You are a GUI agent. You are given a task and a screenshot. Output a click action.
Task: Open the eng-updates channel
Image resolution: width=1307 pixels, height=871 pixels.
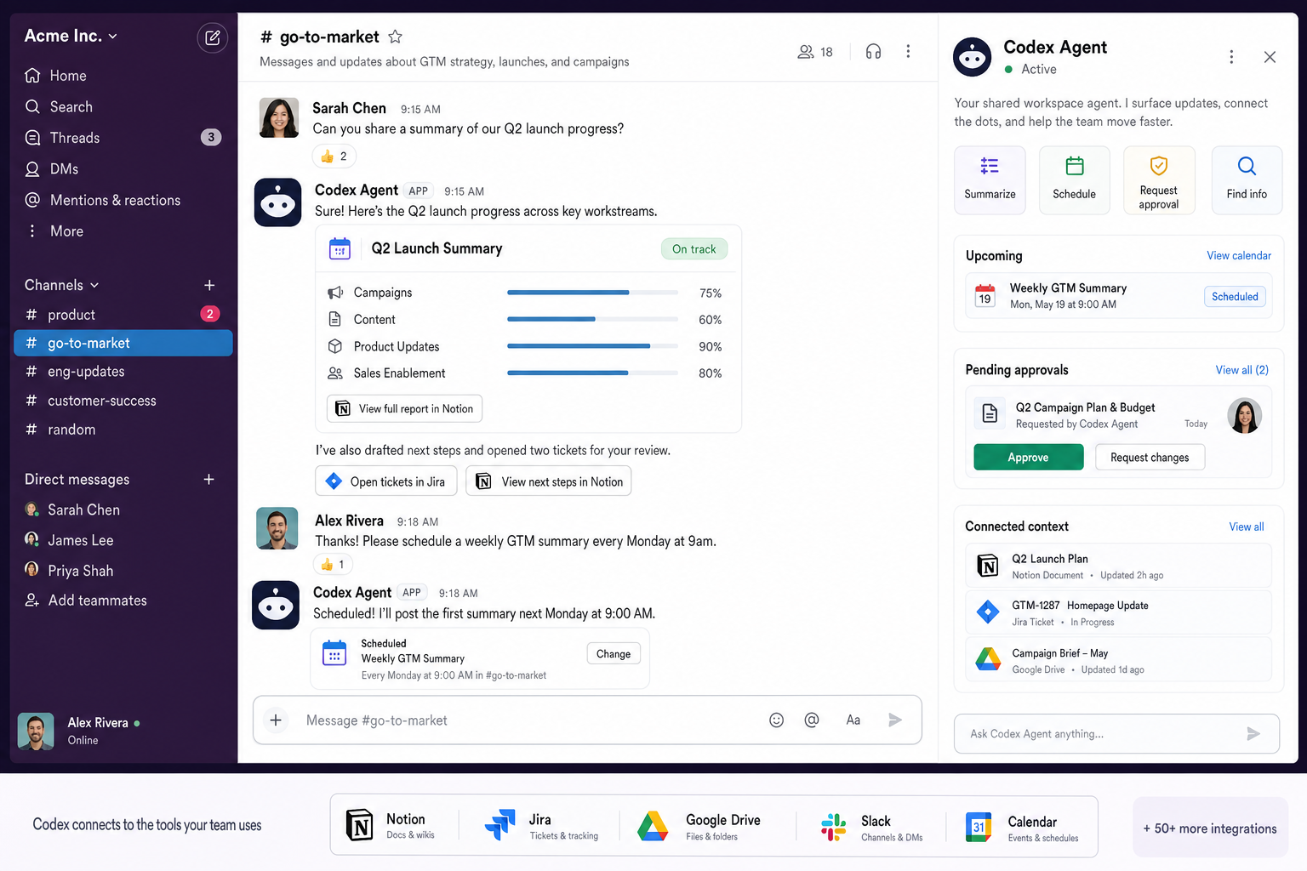click(123, 372)
